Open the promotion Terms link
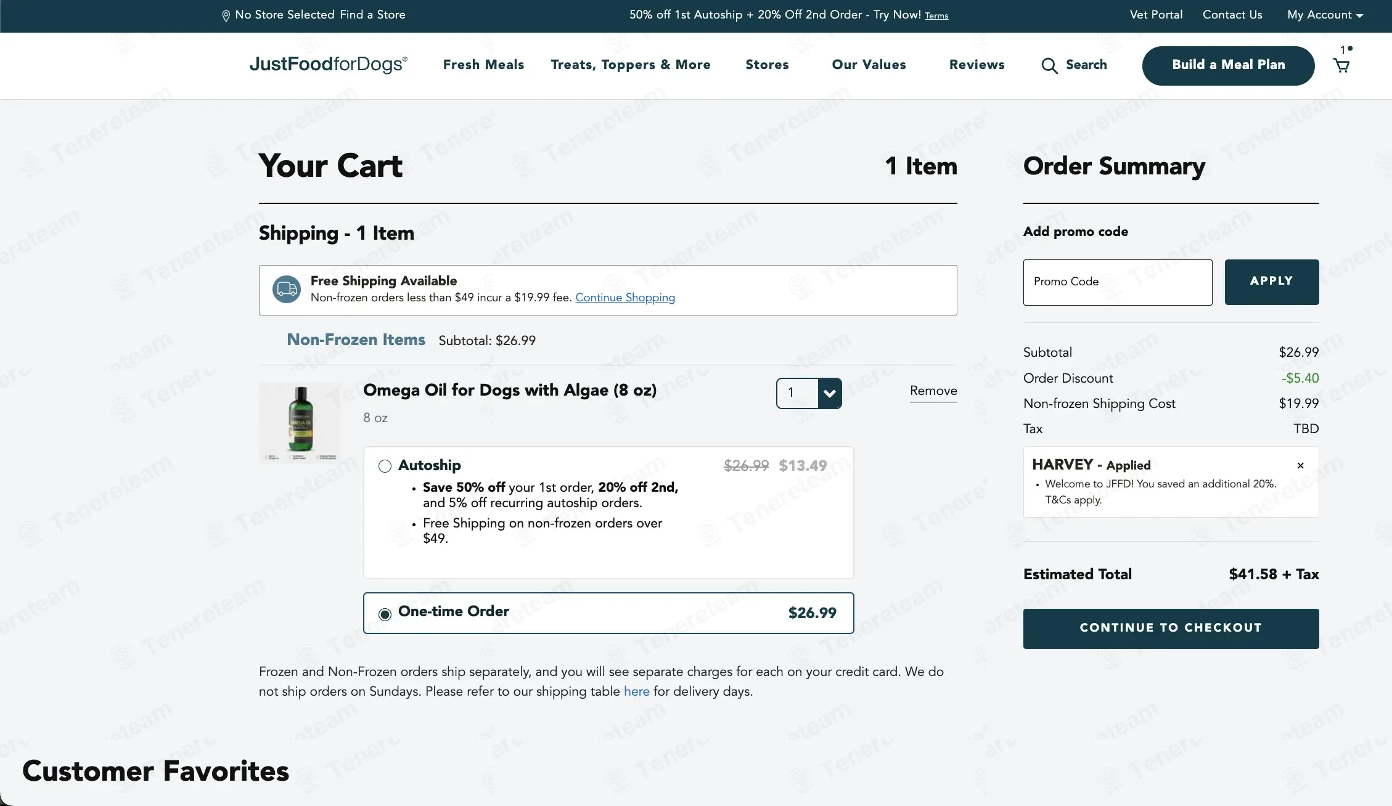This screenshot has height=806, width=1392. tap(936, 16)
